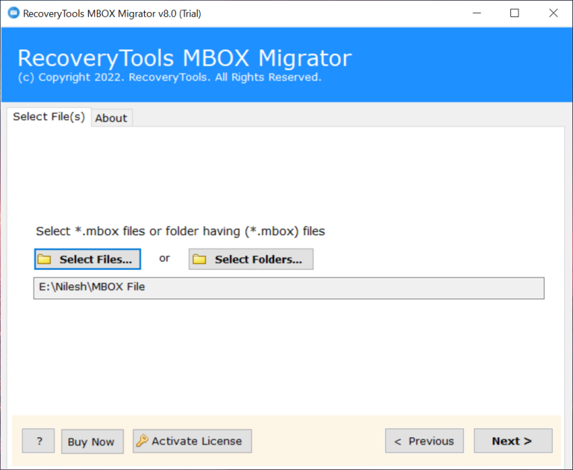The width and height of the screenshot is (573, 470).
Task: Click the RecoveryTools MBOX Migrator banner heading
Action: coord(184,58)
